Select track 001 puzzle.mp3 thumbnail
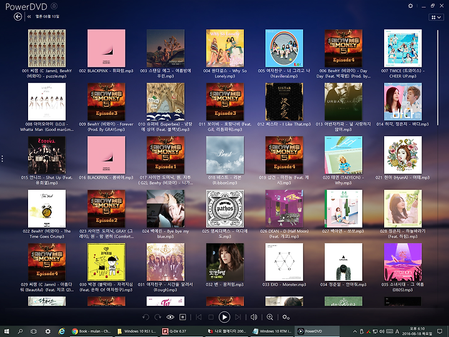 click(47, 48)
